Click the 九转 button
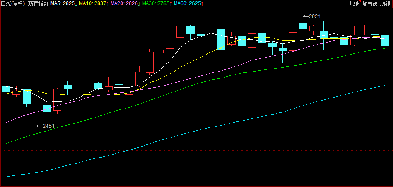The height and width of the screenshot is (187, 393). click(x=354, y=4)
